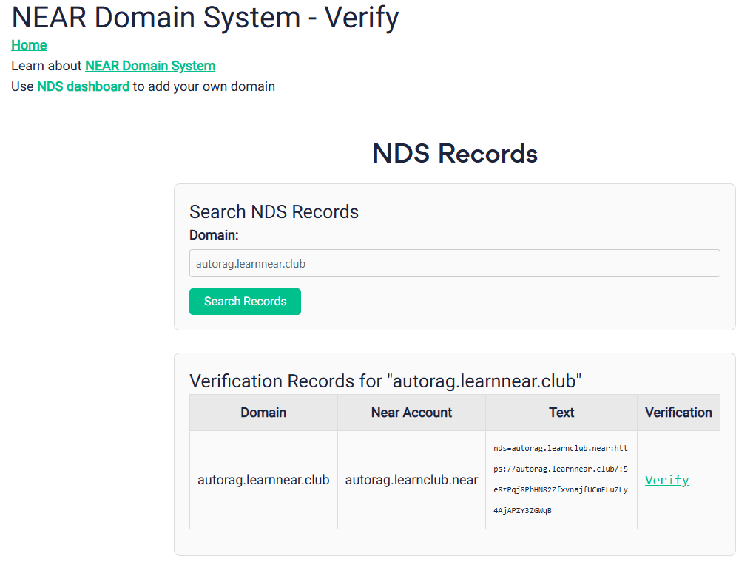Click the Text column header
Viewport: 753px width, 570px height.
561,413
